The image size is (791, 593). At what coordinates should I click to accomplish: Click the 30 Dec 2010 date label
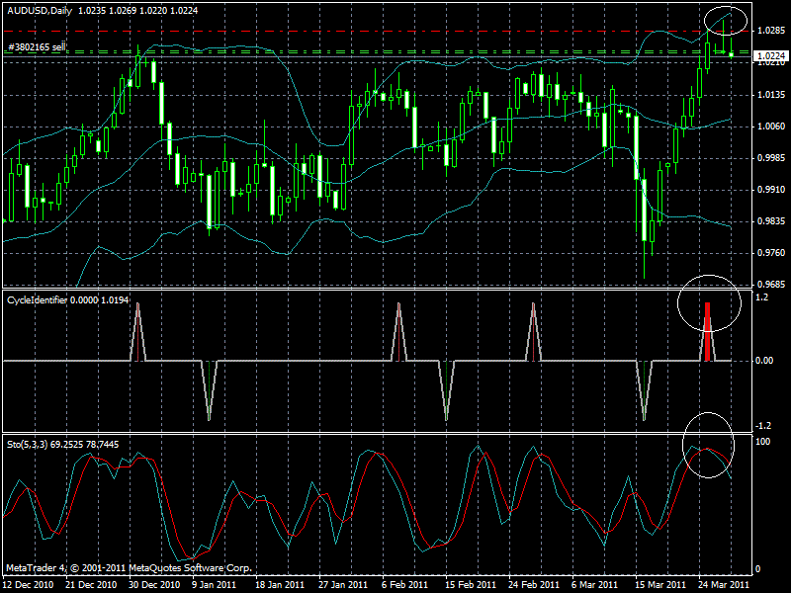[154, 585]
